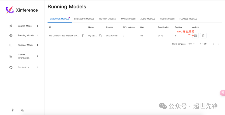The width and height of the screenshot is (225, 115).
Task: Click the truncated my-Qw... name cell
Action: click(92, 36)
